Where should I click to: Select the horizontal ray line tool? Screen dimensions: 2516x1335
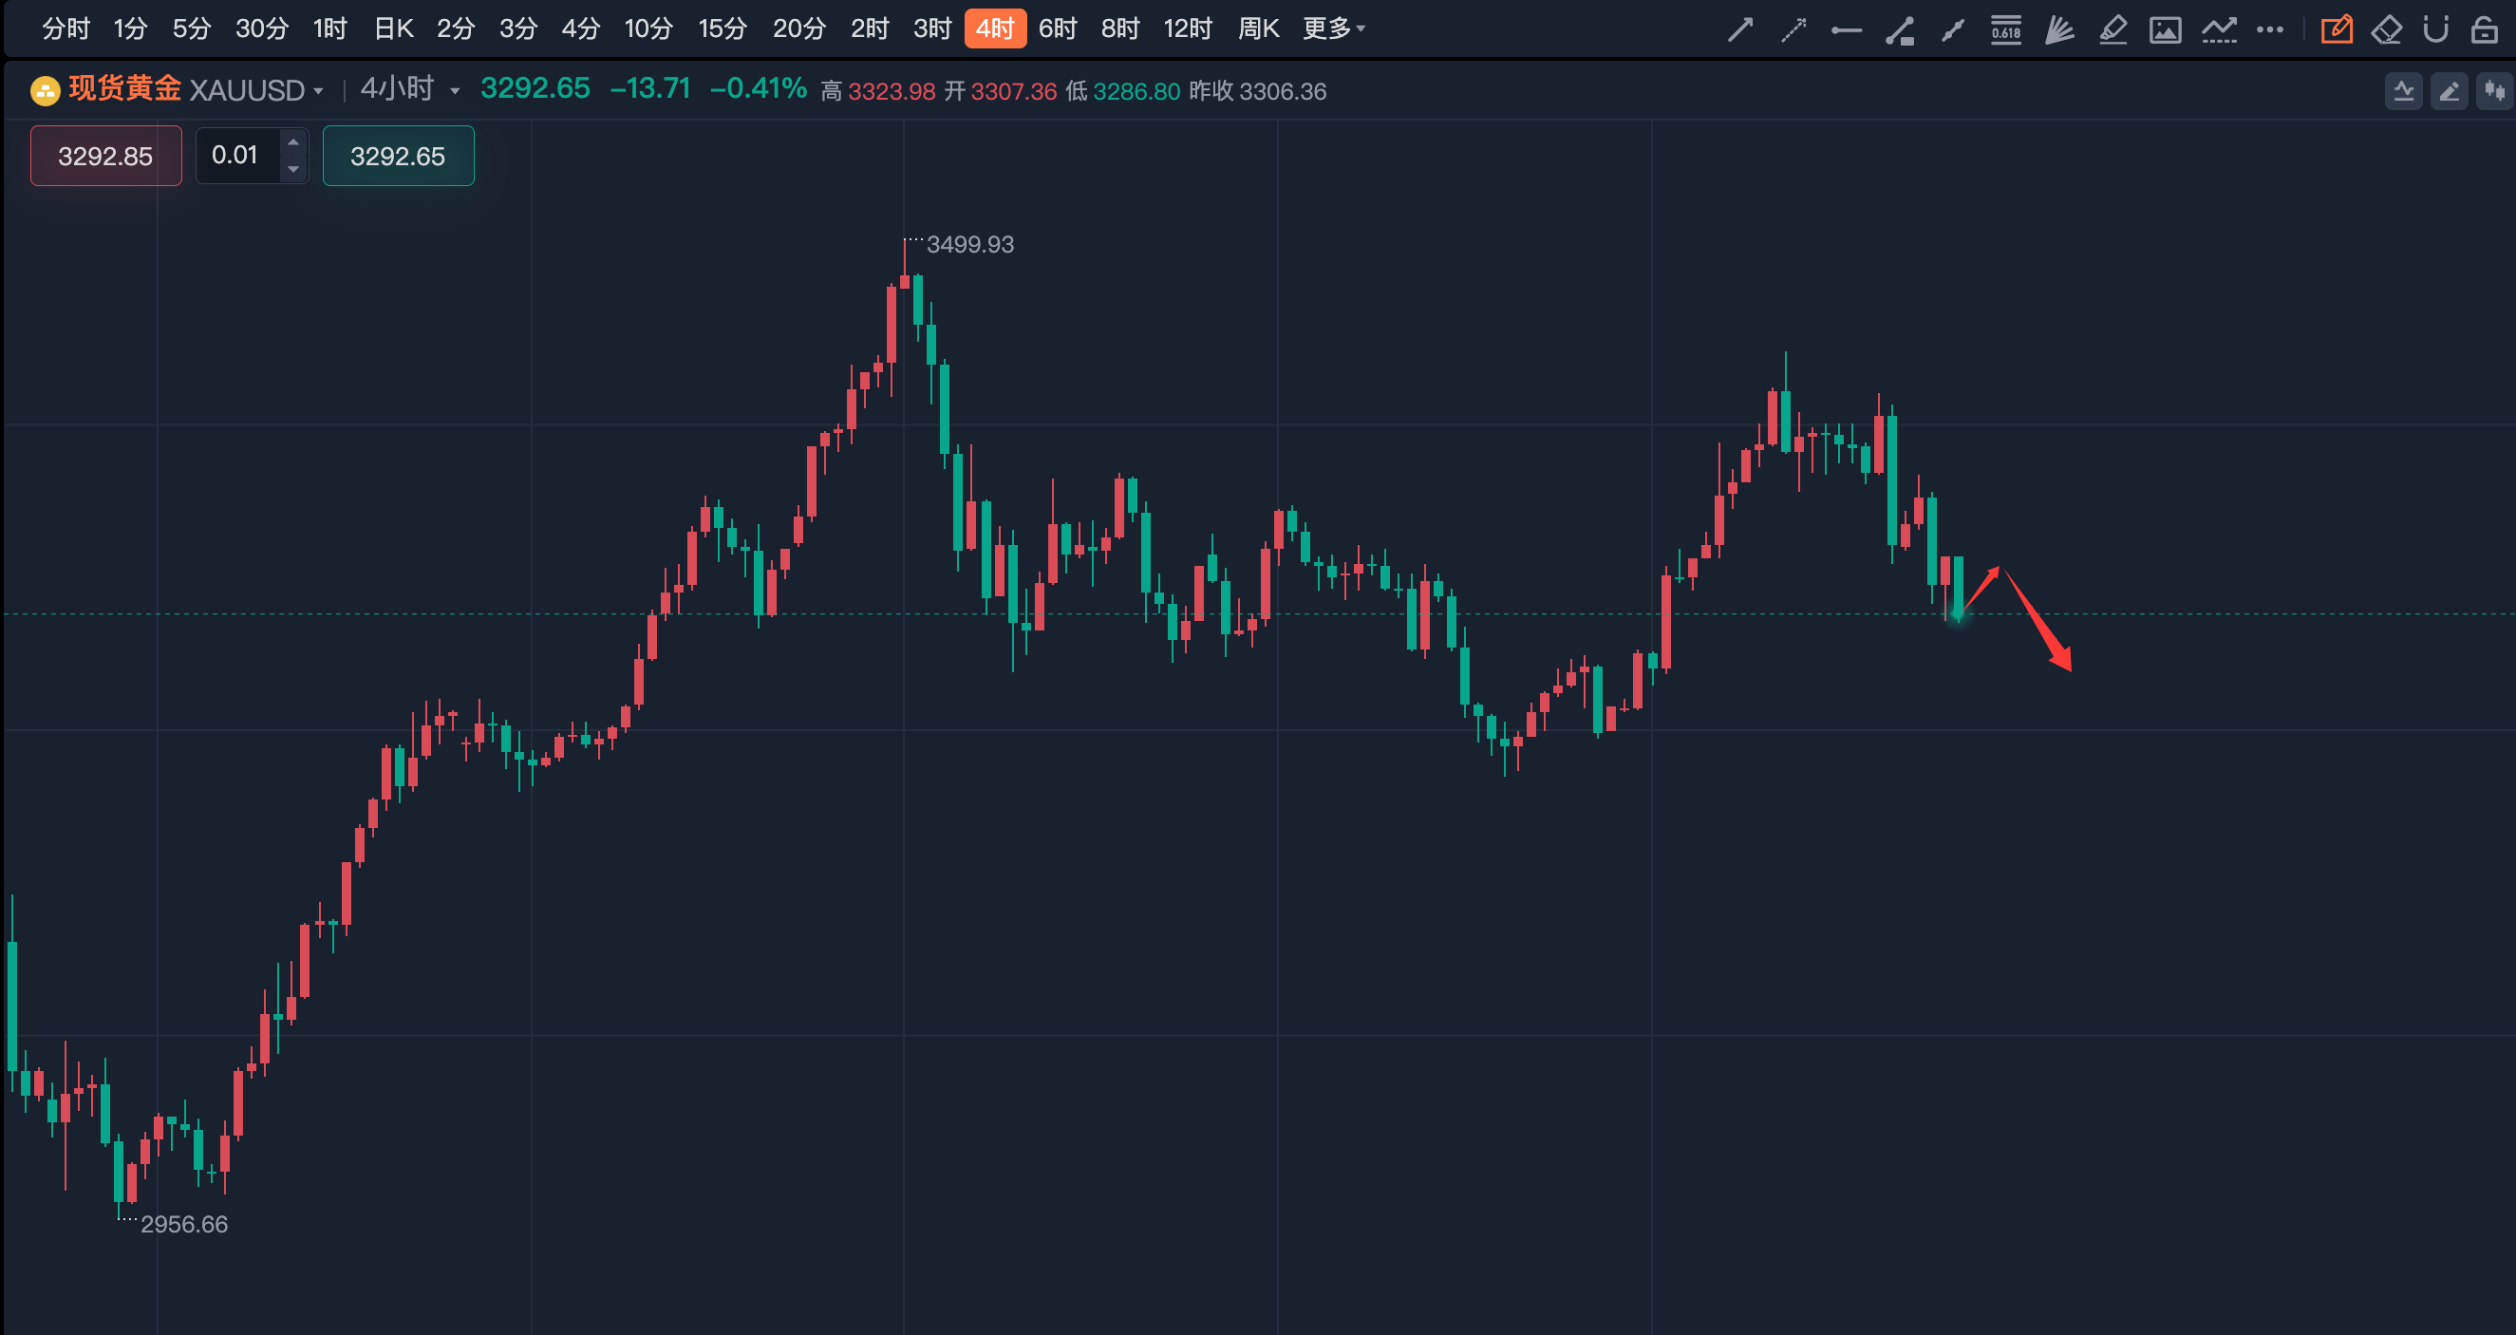point(1846,30)
